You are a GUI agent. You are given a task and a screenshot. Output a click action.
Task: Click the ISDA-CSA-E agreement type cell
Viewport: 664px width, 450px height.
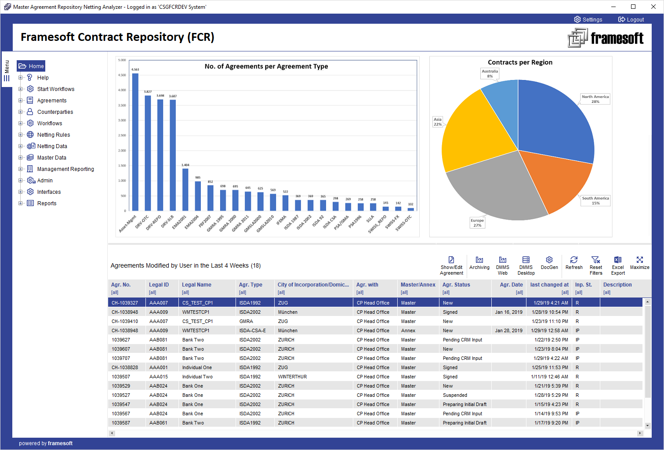point(252,330)
